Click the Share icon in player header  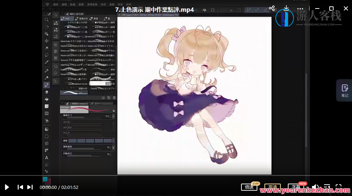pyautogui.click(x=272, y=8)
